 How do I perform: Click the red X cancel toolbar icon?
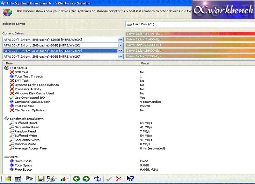[119, 179]
